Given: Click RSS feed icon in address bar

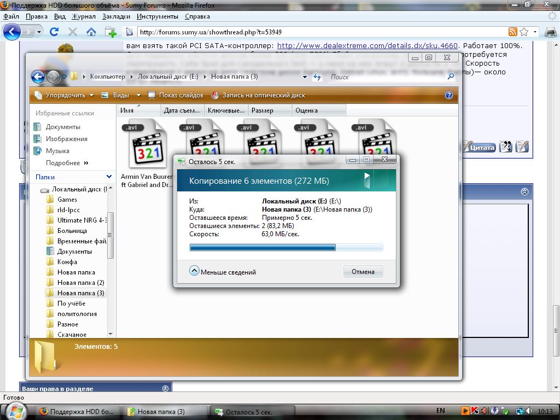Looking at the screenshot, I should pyautogui.click(x=512, y=32).
